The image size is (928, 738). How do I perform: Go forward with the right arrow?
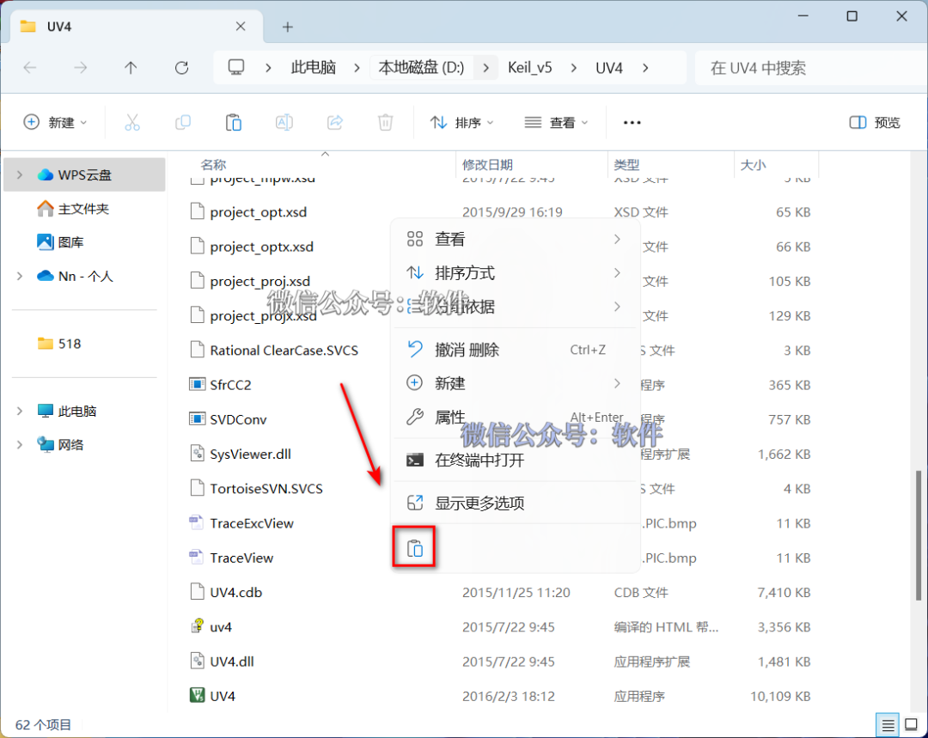coord(81,68)
